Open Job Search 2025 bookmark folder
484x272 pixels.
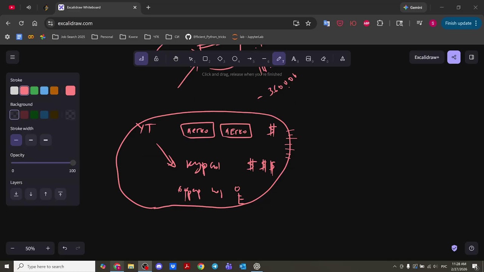(69, 37)
